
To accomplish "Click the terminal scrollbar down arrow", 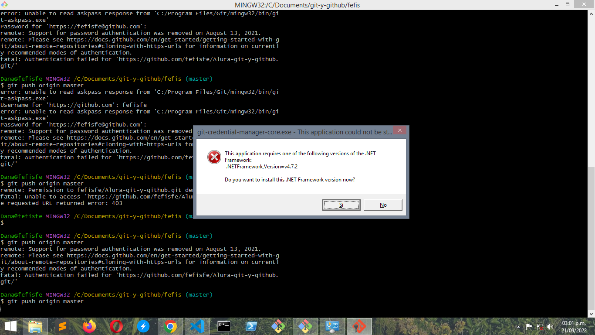I will 591,314.
